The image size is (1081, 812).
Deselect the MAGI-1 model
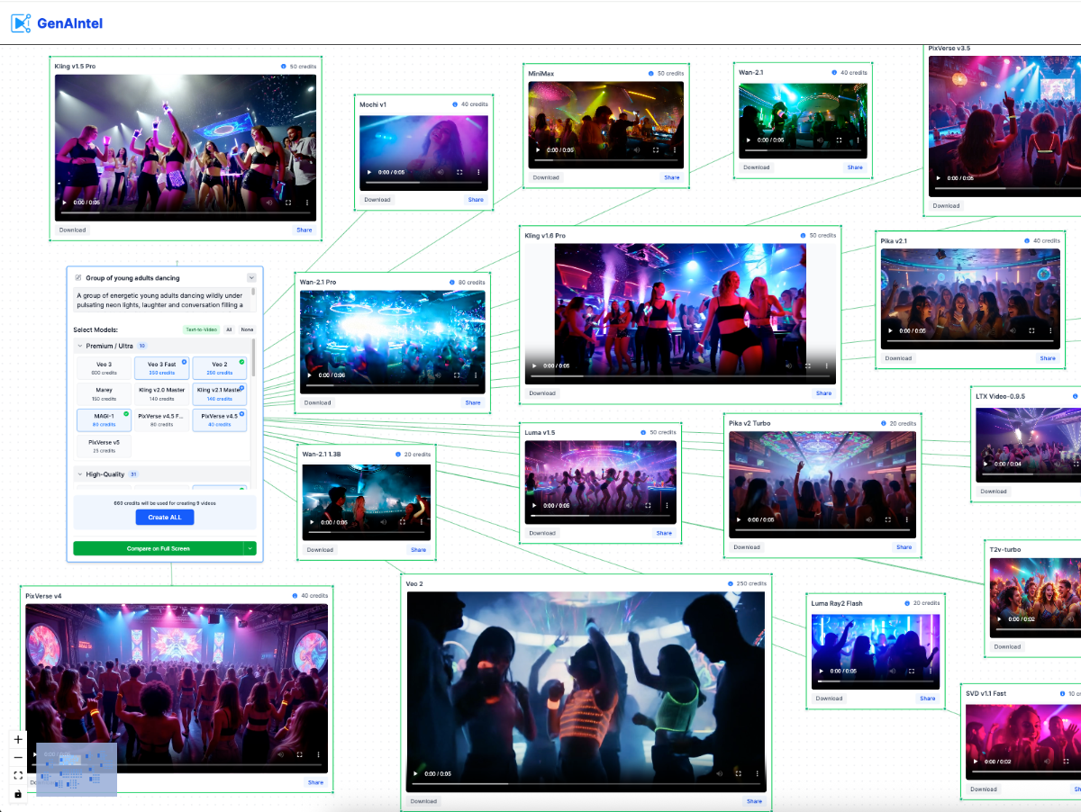104,420
